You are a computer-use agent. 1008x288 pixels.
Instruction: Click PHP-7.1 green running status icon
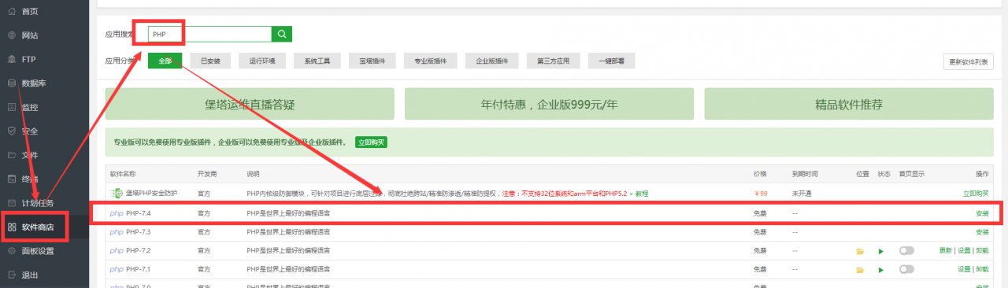click(881, 269)
